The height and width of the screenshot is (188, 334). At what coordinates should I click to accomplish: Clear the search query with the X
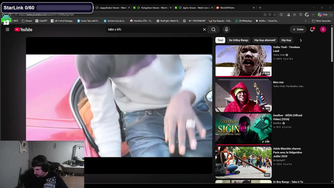pos(204,30)
